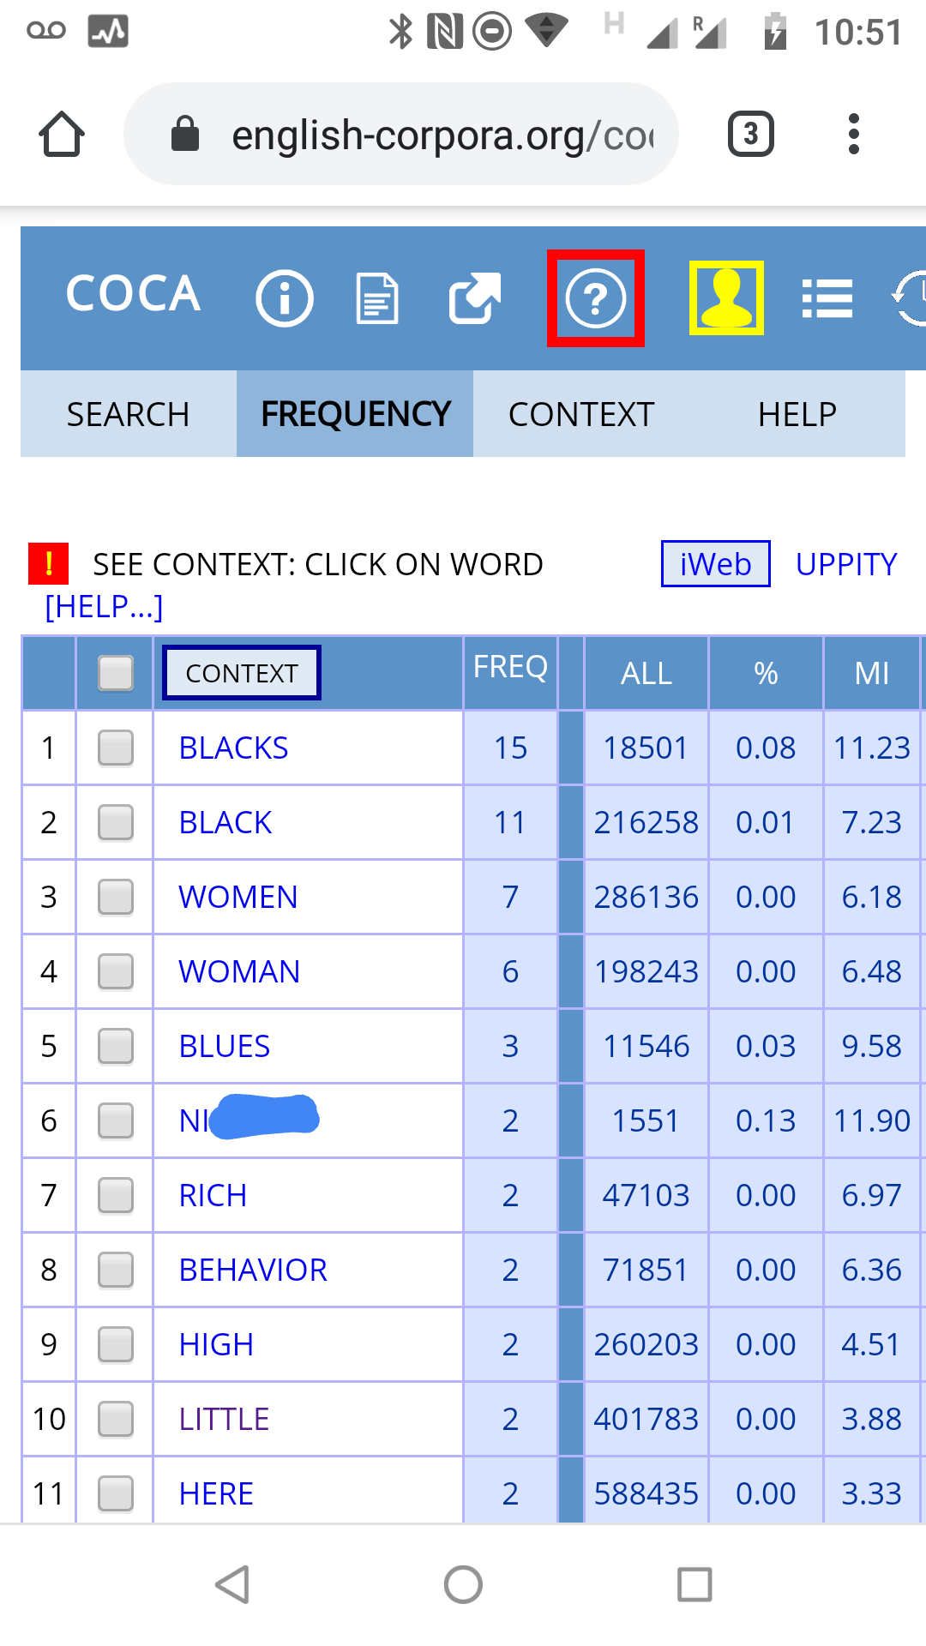Switch to the SEARCH tab
This screenshot has height=1646, width=926.
coord(129,414)
